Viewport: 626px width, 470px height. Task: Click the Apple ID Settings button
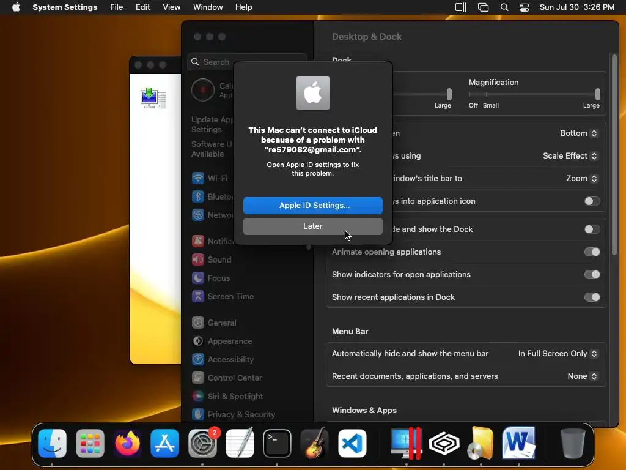(x=313, y=206)
